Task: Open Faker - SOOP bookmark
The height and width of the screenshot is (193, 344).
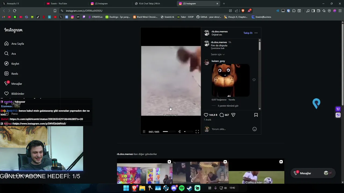Action: pos(185,17)
